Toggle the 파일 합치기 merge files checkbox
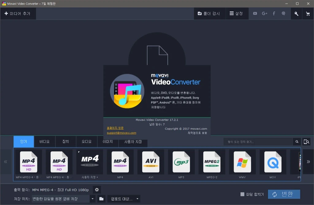This screenshot has height=205, width=314. click(242, 194)
